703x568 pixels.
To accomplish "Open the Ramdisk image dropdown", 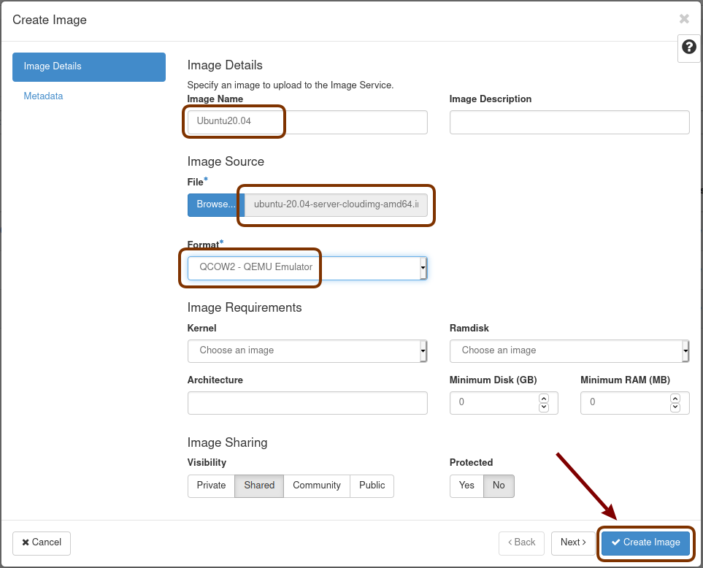I will click(569, 350).
